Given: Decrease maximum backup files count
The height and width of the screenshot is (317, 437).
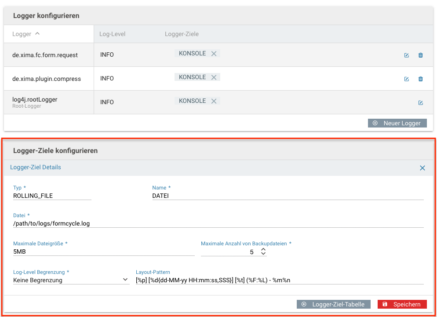Looking at the screenshot, I should (x=263, y=253).
